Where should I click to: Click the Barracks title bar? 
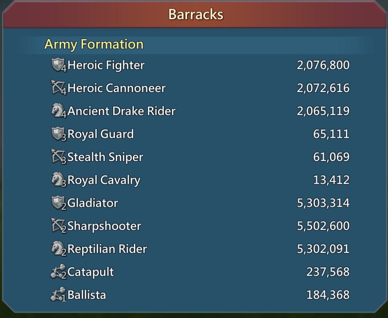(x=195, y=14)
